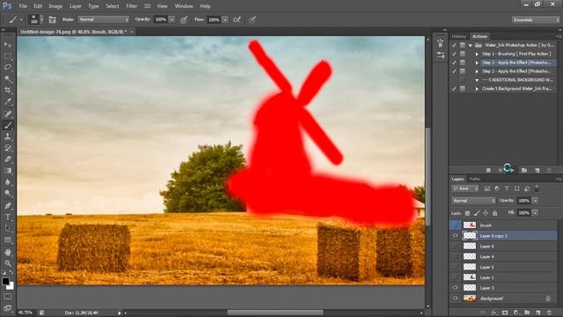Viewport: 563px width, 317px height.
Task: Select the Eraser tool
Action: click(x=8, y=159)
